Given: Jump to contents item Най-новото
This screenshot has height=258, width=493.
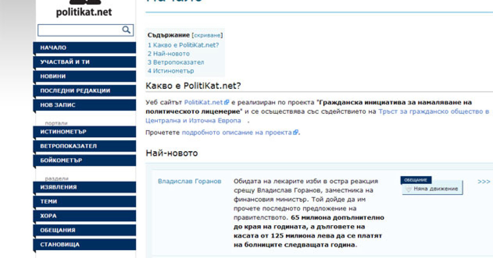Looking at the screenshot, I should coord(169,54).
